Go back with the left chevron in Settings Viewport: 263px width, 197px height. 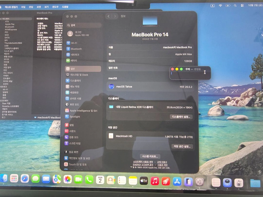pyautogui.click(x=109, y=16)
